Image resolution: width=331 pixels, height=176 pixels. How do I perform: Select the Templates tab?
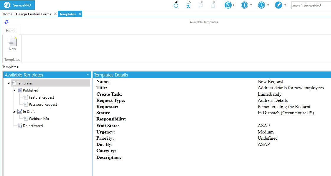tap(67, 14)
